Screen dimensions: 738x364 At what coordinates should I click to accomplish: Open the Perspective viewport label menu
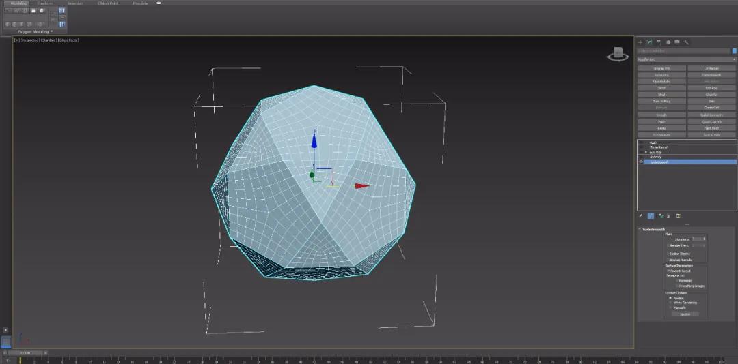click(x=29, y=40)
